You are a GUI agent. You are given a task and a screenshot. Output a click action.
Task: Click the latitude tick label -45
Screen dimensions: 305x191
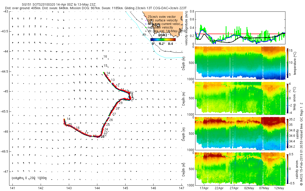(5, 91)
